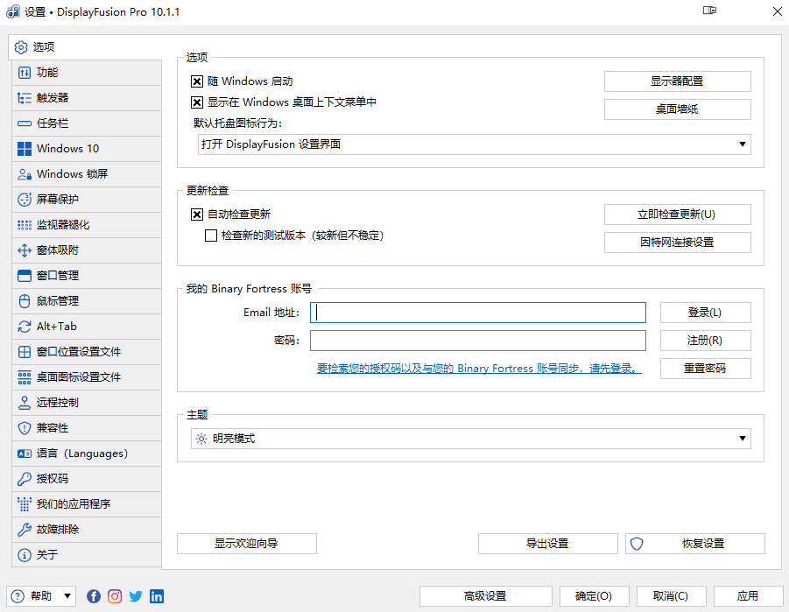Open 高级设置 at the bottom
The width and height of the screenshot is (789, 612).
485,596
